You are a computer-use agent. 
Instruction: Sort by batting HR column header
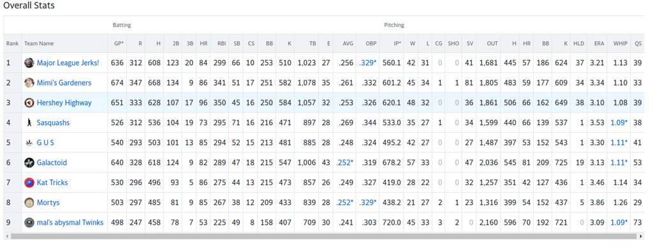[x=203, y=43]
